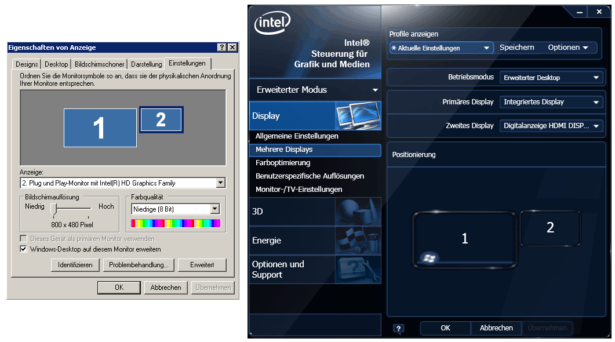Select Mehrere Displays menu entry
The width and height of the screenshot is (615, 342).
tap(315, 150)
